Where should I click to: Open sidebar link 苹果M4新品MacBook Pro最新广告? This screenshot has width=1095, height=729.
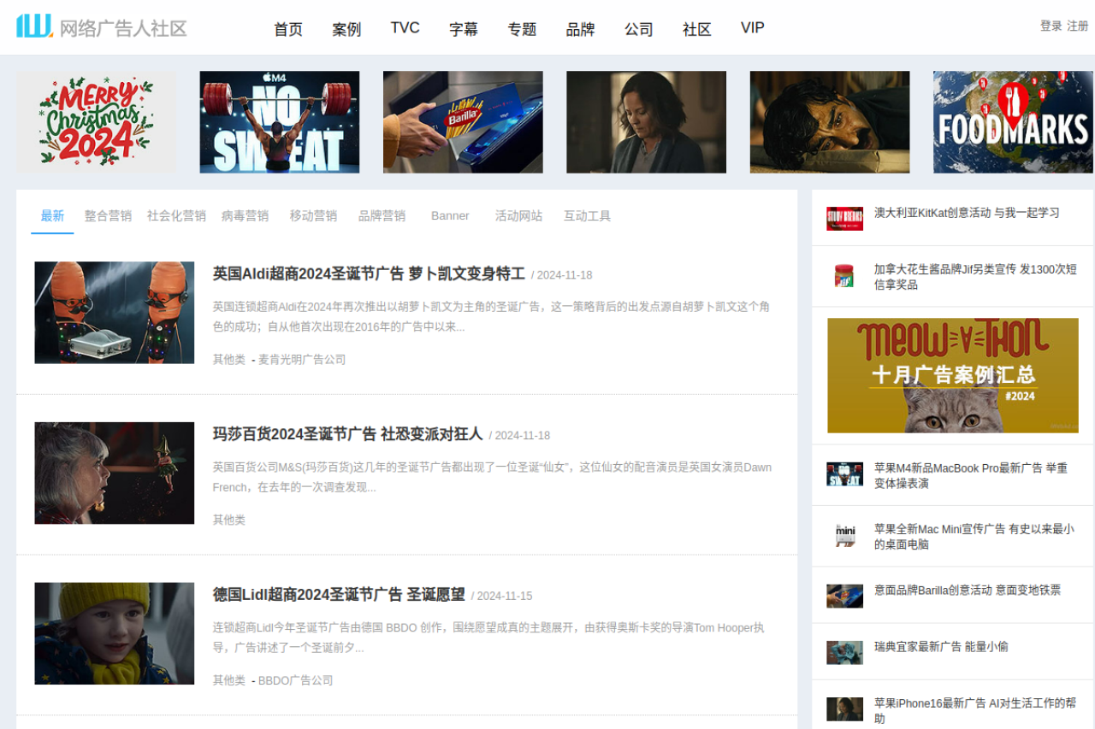[971, 476]
